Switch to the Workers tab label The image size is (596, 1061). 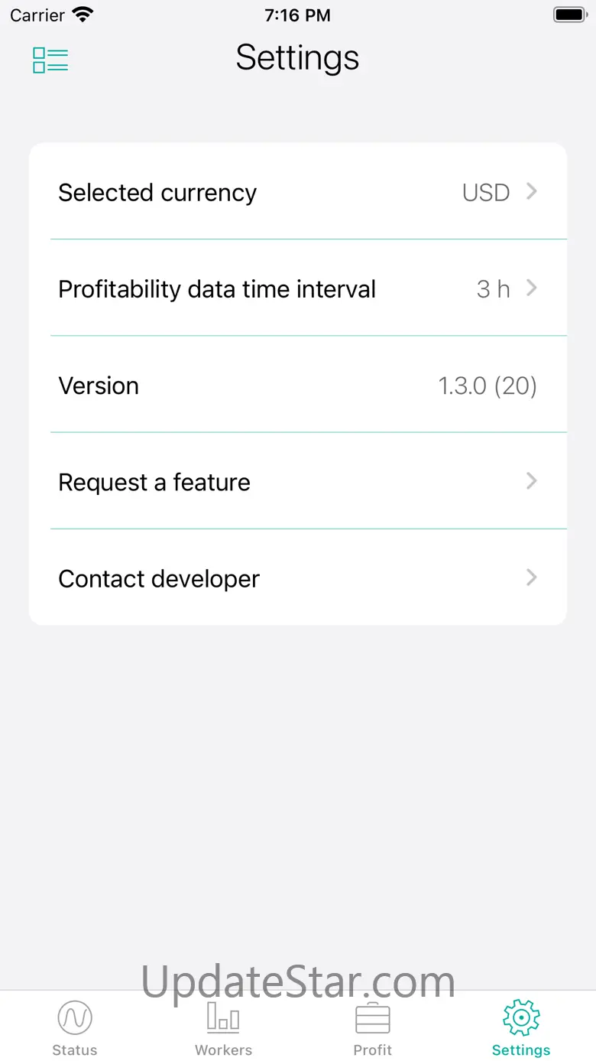tap(223, 1050)
